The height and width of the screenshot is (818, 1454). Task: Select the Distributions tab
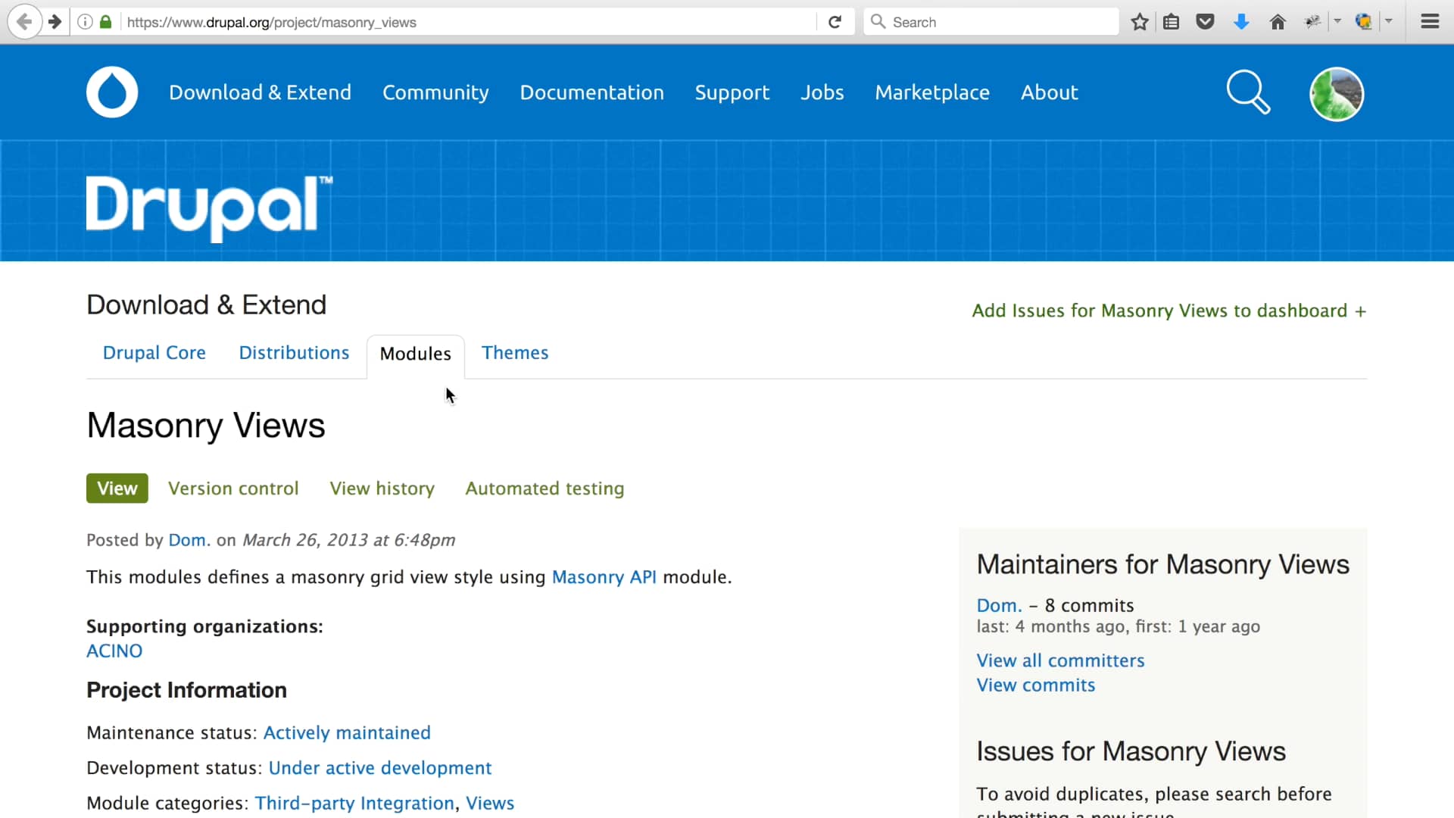(x=294, y=352)
